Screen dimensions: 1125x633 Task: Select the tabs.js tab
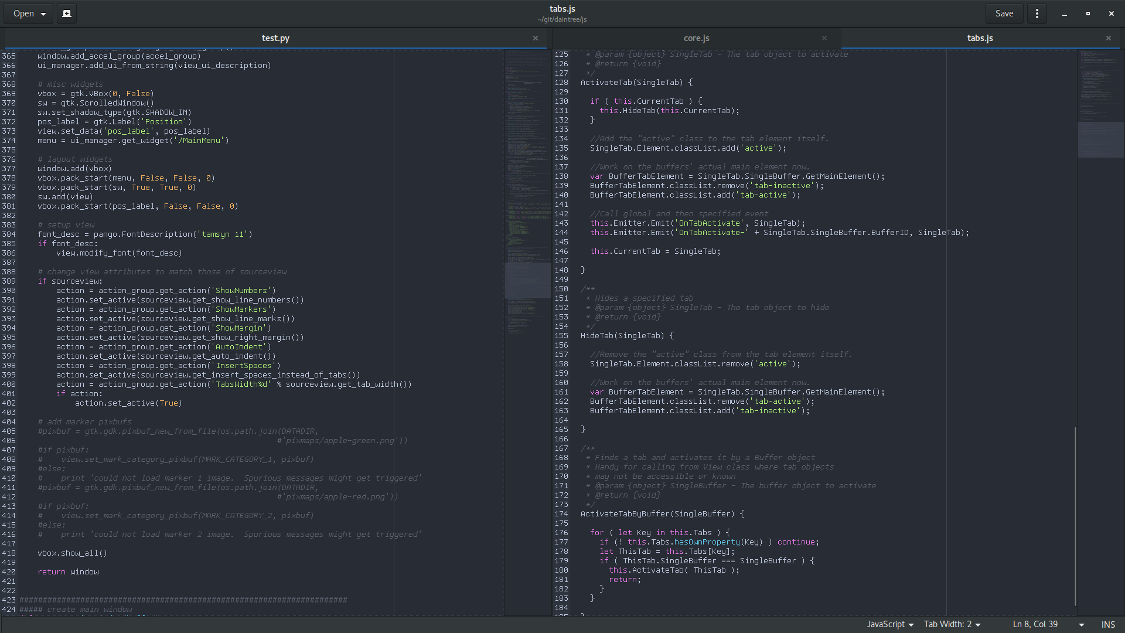(980, 38)
